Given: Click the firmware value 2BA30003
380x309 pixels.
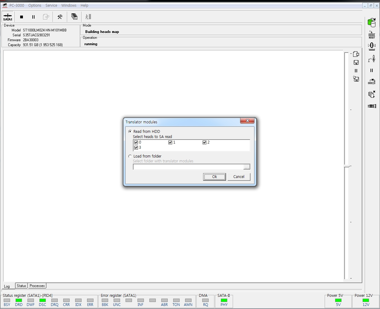Looking at the screenshot, I should [31, 40].
